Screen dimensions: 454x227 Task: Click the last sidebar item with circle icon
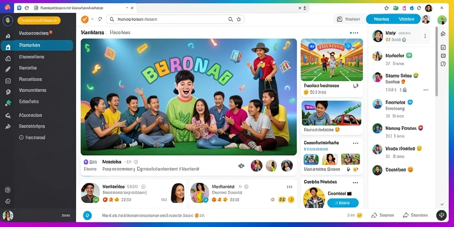32,137
